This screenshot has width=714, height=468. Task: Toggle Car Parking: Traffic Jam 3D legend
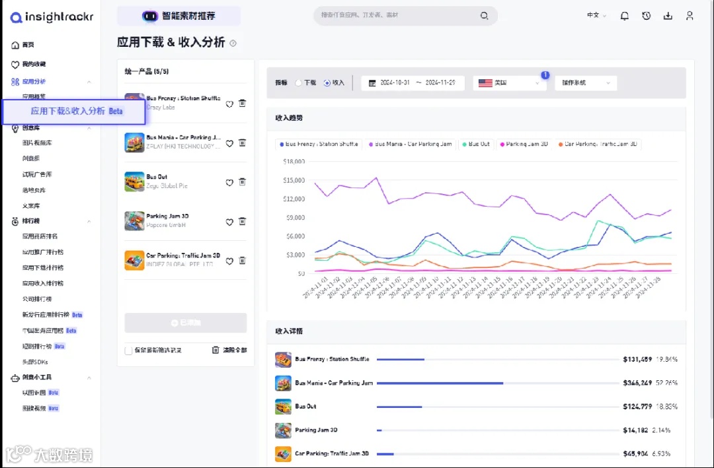point(598,144)
